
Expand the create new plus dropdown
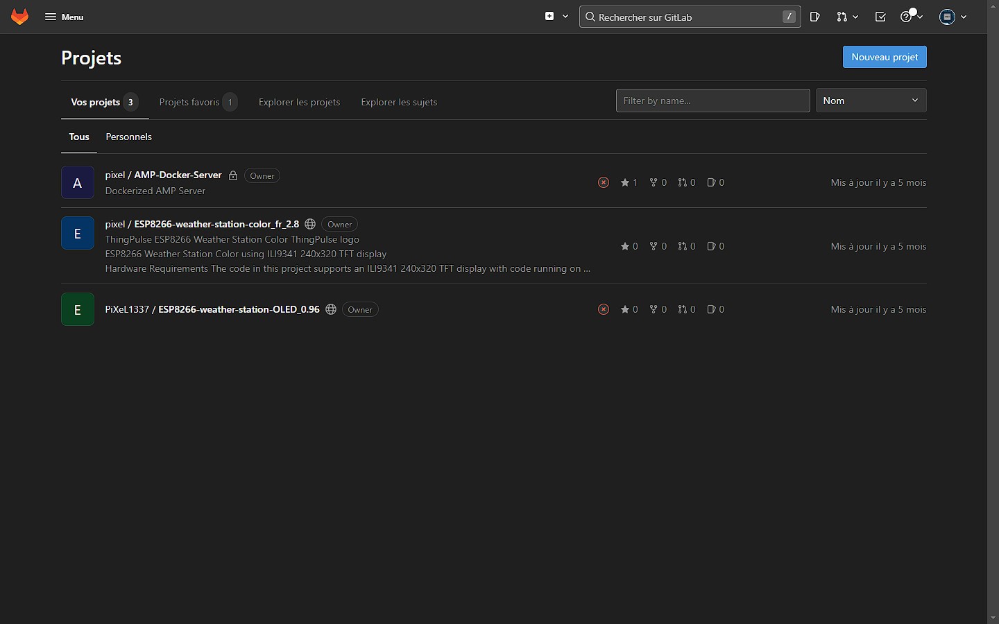[x=556, y=17]
